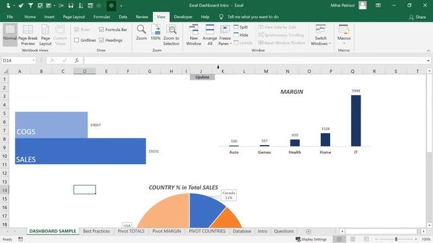Switch to the Insert ribbon tab
Viewport: 433px width, 243px height.
coord(49,17)
